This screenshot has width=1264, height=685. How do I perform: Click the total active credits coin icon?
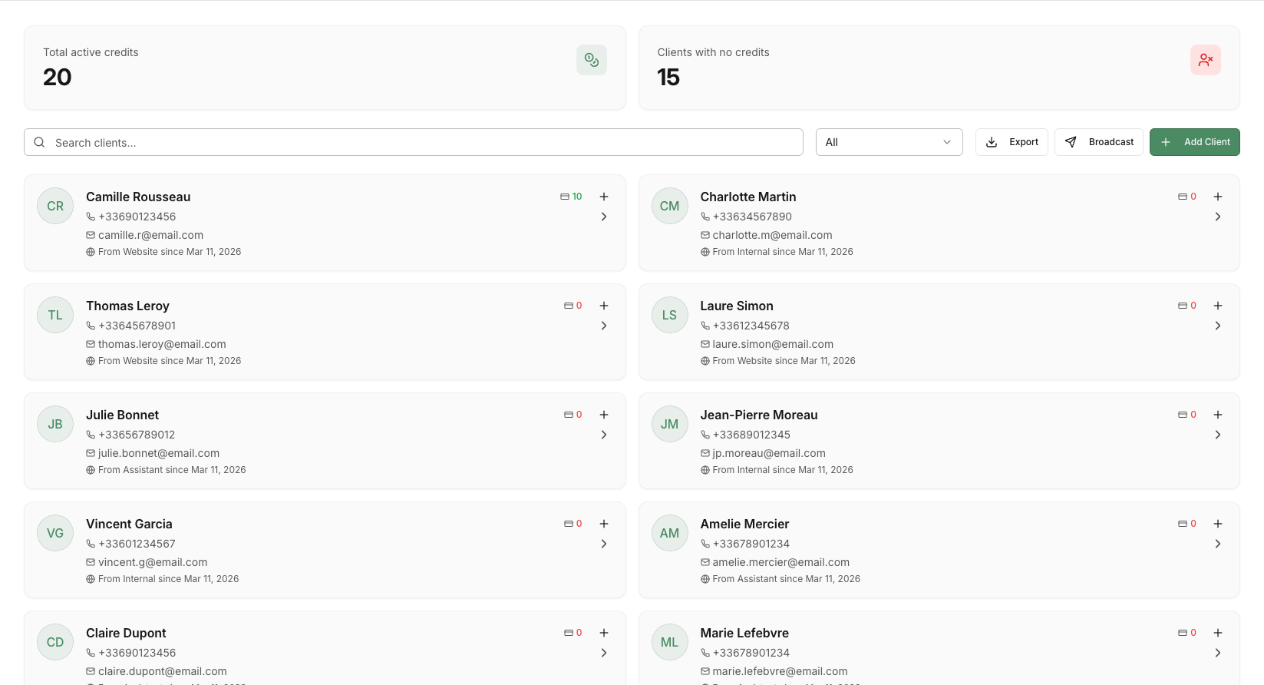(x=591, y=60)
